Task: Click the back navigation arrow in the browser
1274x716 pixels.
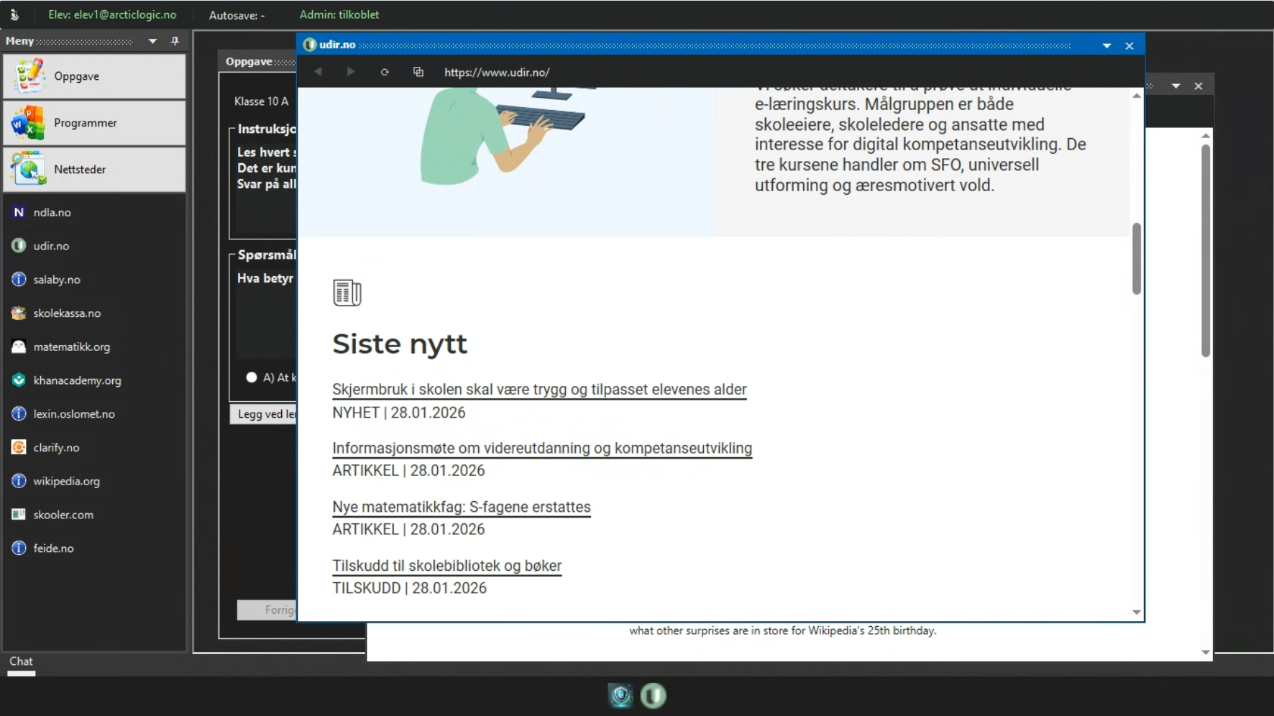Action: click(317, 71)
